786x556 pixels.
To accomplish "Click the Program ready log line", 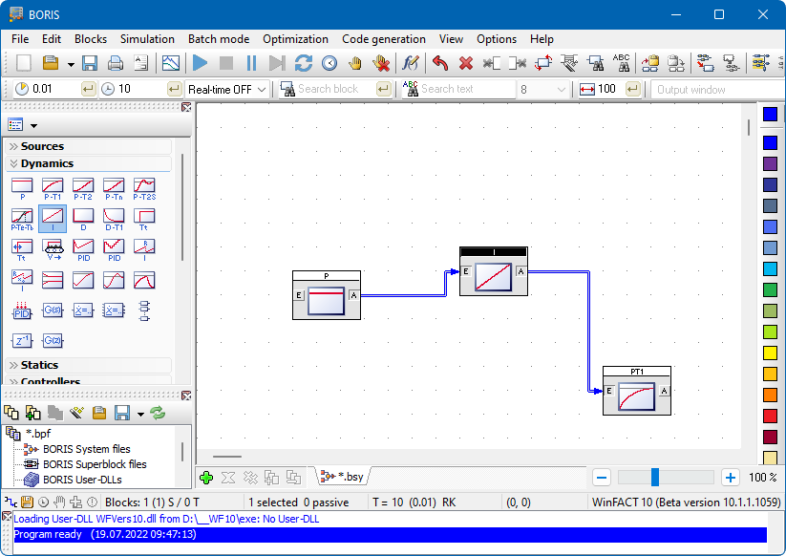I will 390,534.
